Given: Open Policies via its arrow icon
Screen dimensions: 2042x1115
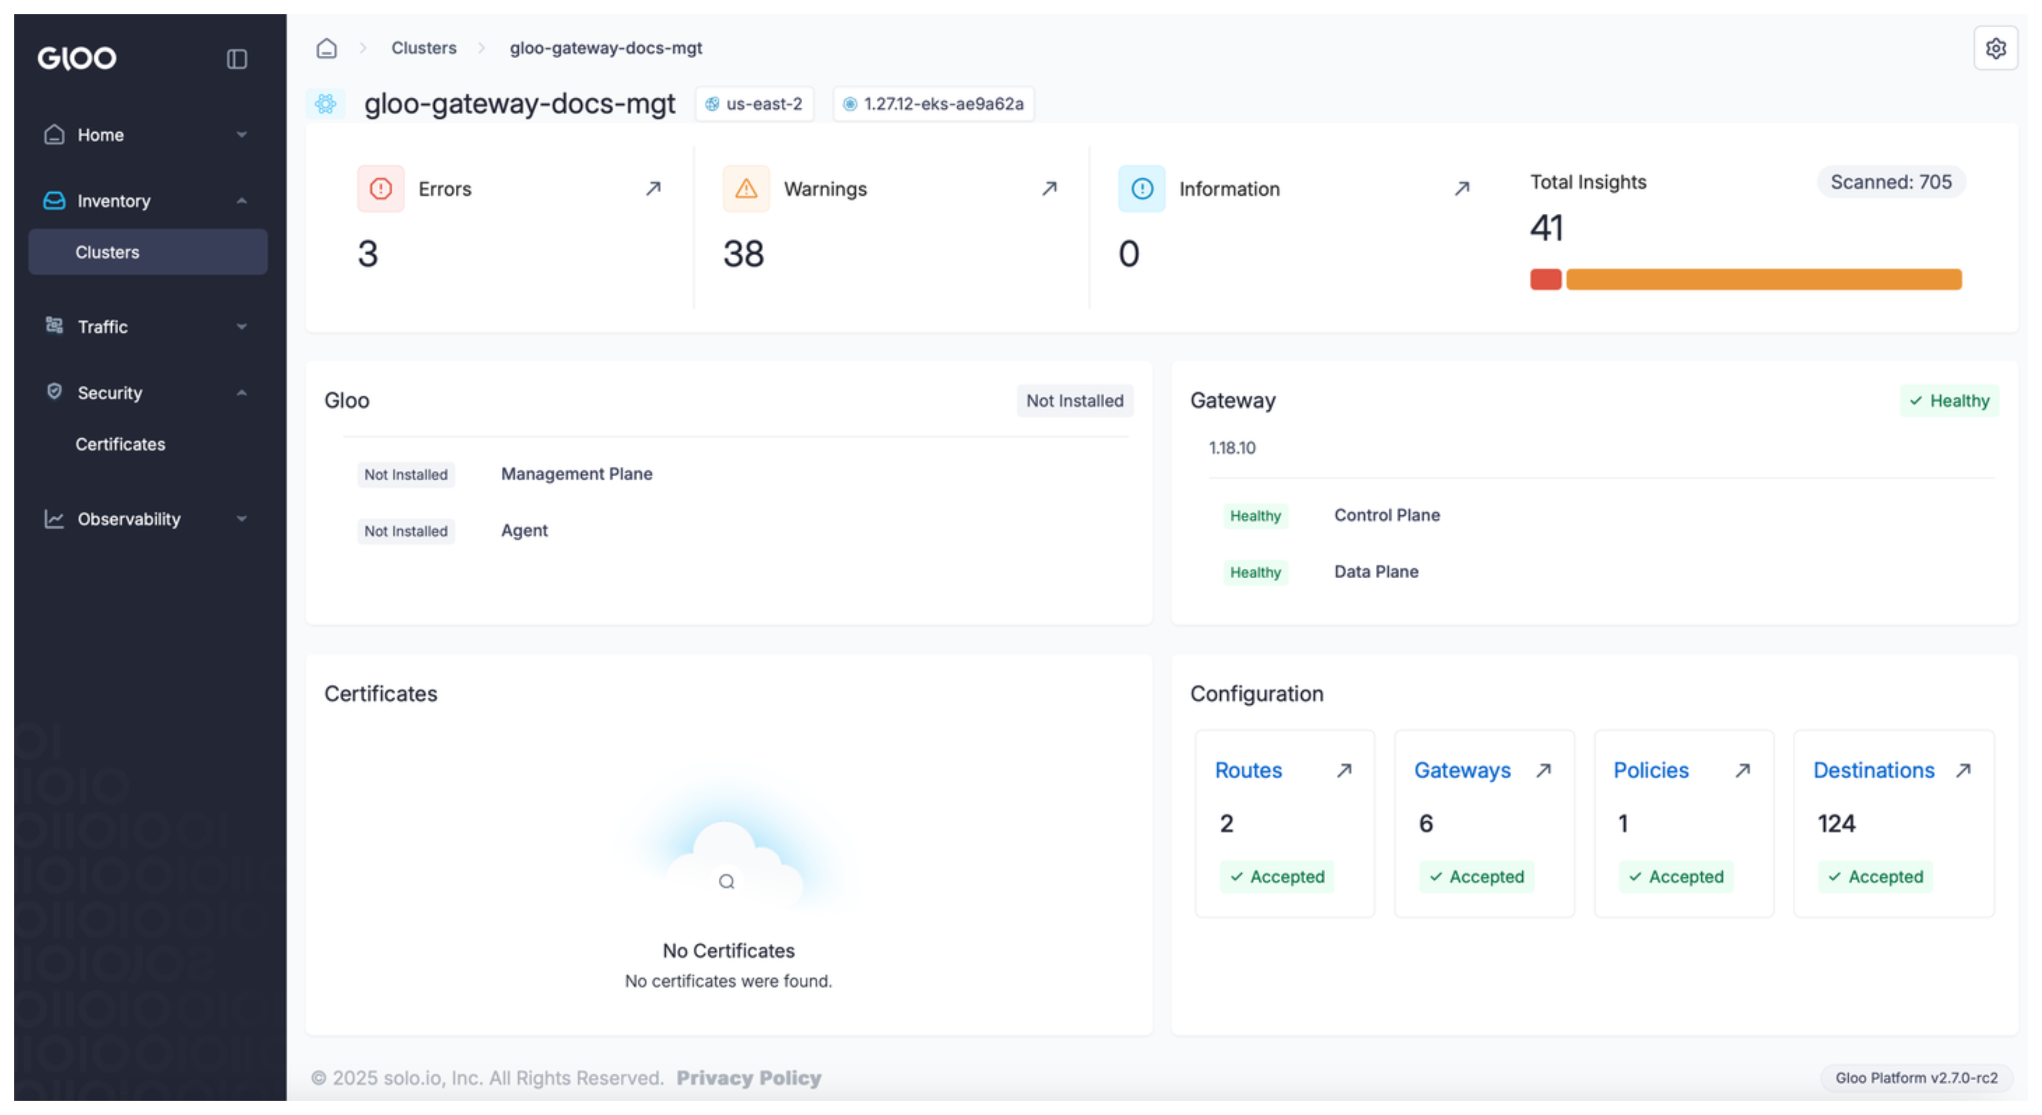Looking at the screenshot, I should 1743,770.
